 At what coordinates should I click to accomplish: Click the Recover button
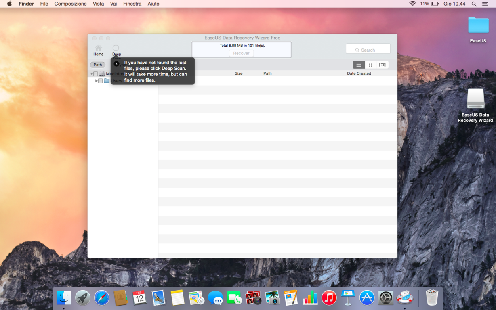coord(242,53)
